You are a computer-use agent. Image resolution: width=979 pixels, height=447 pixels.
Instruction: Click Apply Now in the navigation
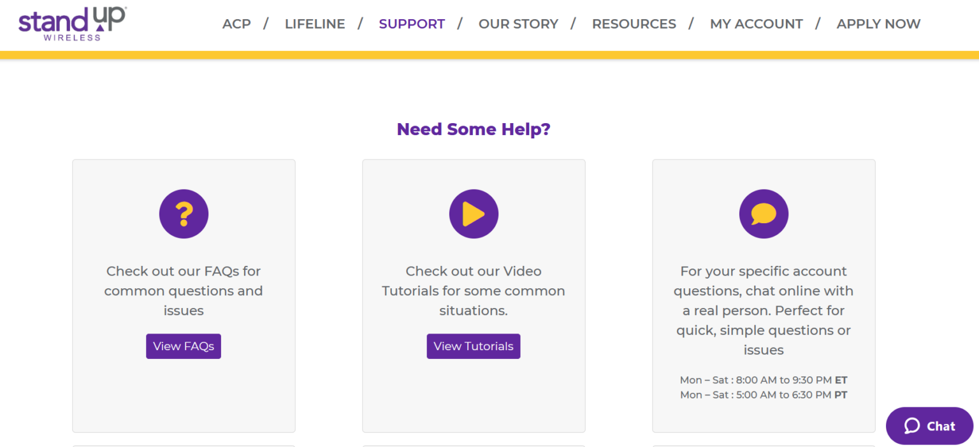coord(878,24)
